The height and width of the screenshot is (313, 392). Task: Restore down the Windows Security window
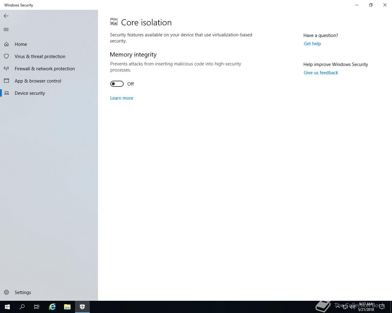coord(371,5)
